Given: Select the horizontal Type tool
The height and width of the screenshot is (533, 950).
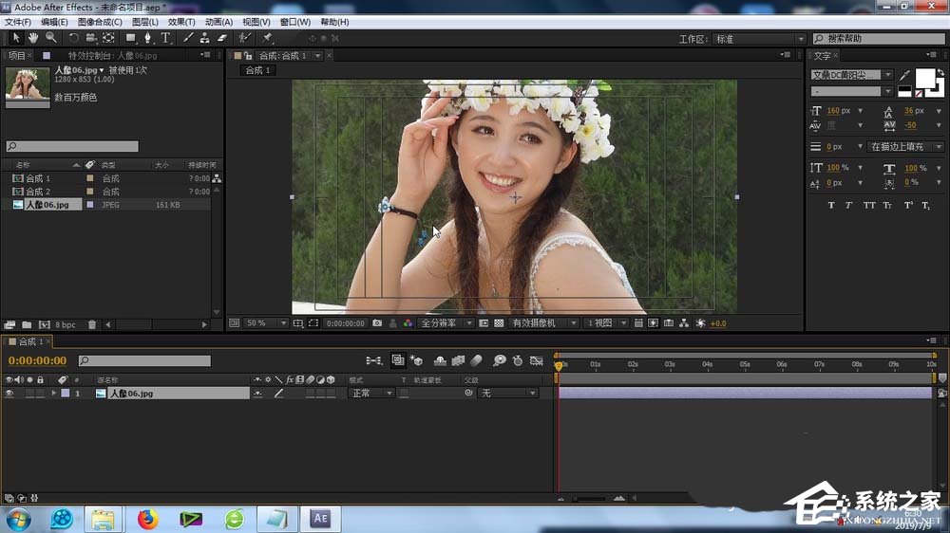Looking at the screenshot, I should [x=165, y=38].
